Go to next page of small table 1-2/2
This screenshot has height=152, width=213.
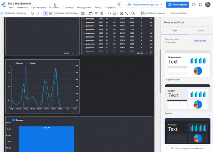pyautogui.click(x=77, y=53)
